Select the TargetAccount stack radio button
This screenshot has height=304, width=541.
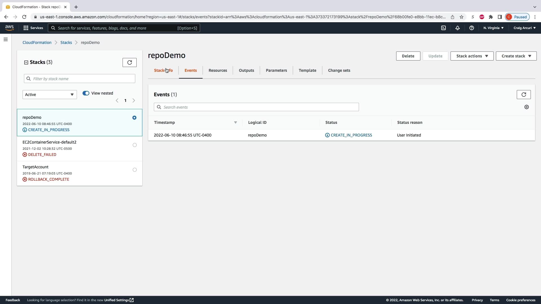tap(135, 170)
